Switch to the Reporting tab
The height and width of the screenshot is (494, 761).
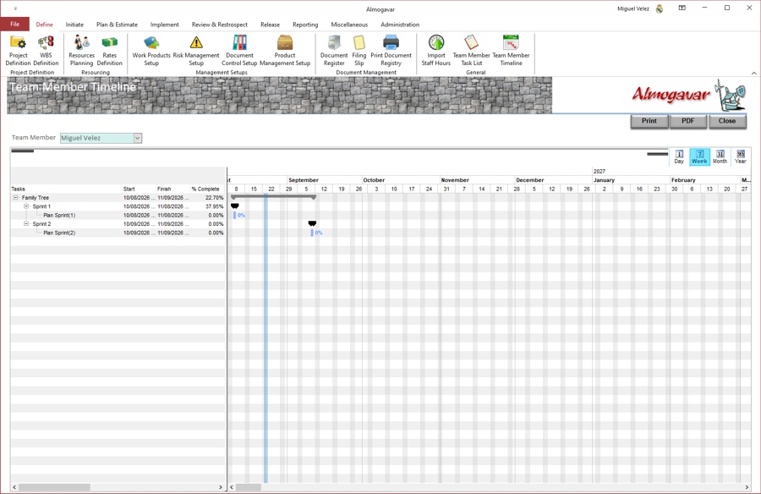305,25
